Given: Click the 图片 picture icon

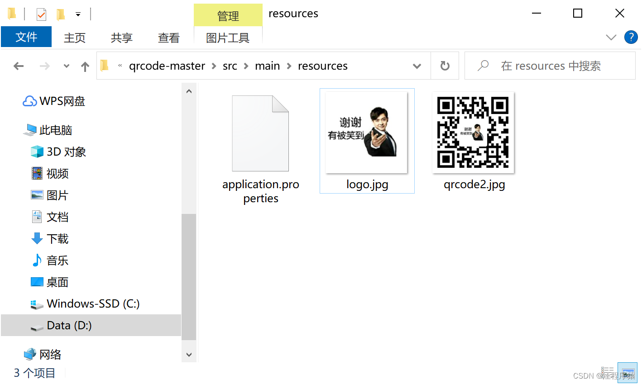Looking at the screenshot, I should [37, 195].
